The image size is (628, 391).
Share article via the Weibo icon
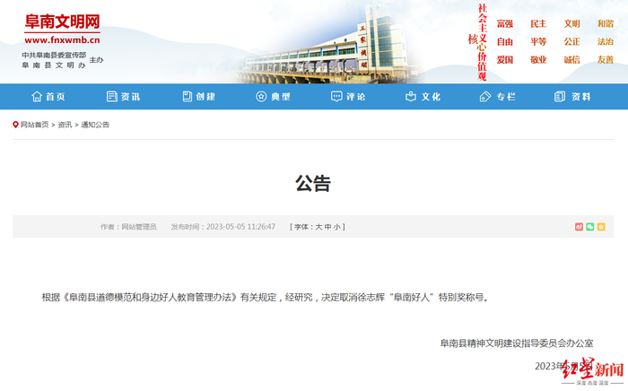(579, 227)
